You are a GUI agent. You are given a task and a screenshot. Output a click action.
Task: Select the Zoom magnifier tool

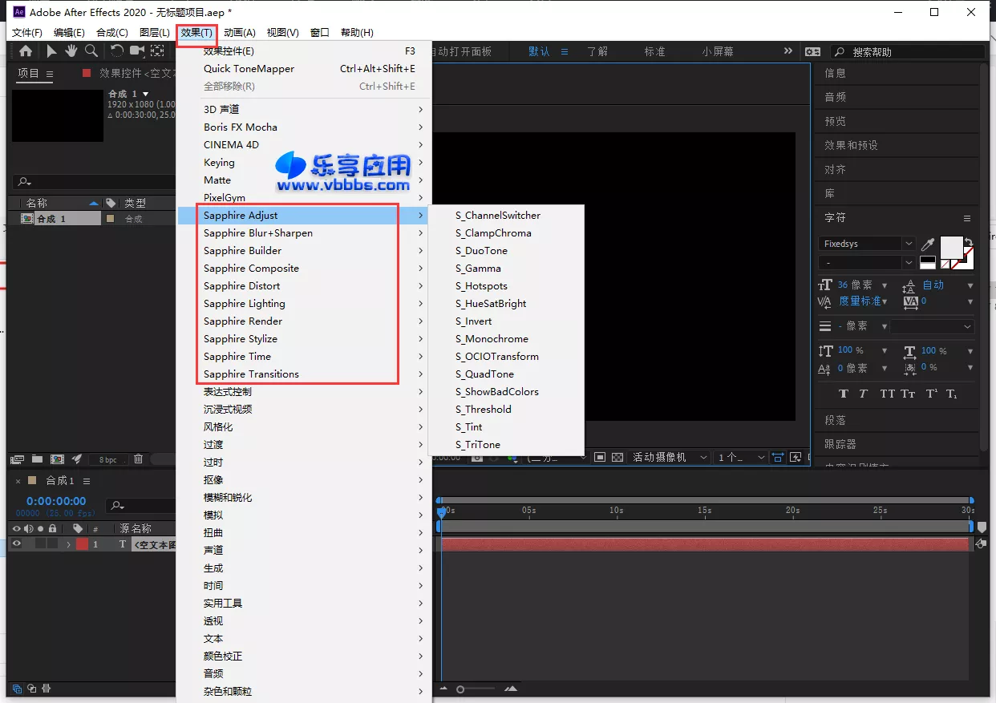tap(91, 51)
